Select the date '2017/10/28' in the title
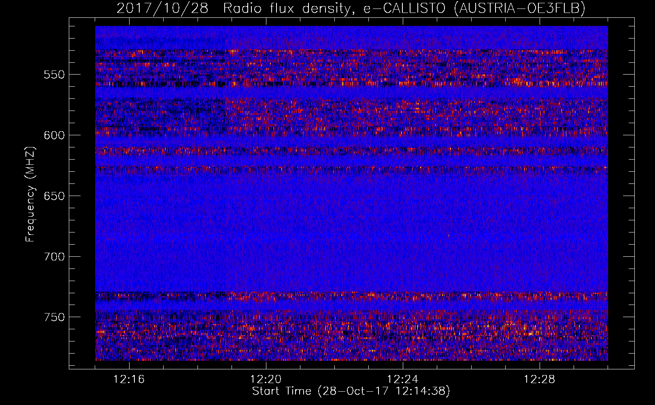 pyautogui.click(x=163, y=9)
